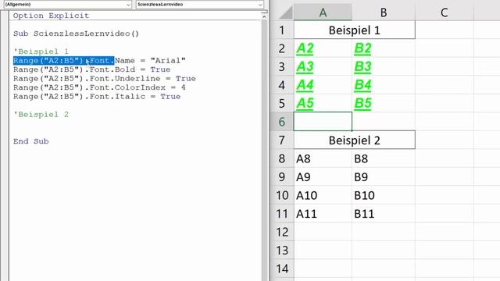Click the 'Option Explicit' code line
The width and height of the screenshot is (500, 281).
[51, 16]
